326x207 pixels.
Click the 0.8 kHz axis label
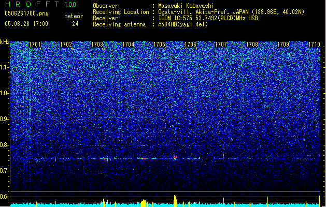[x=5, y=145]
